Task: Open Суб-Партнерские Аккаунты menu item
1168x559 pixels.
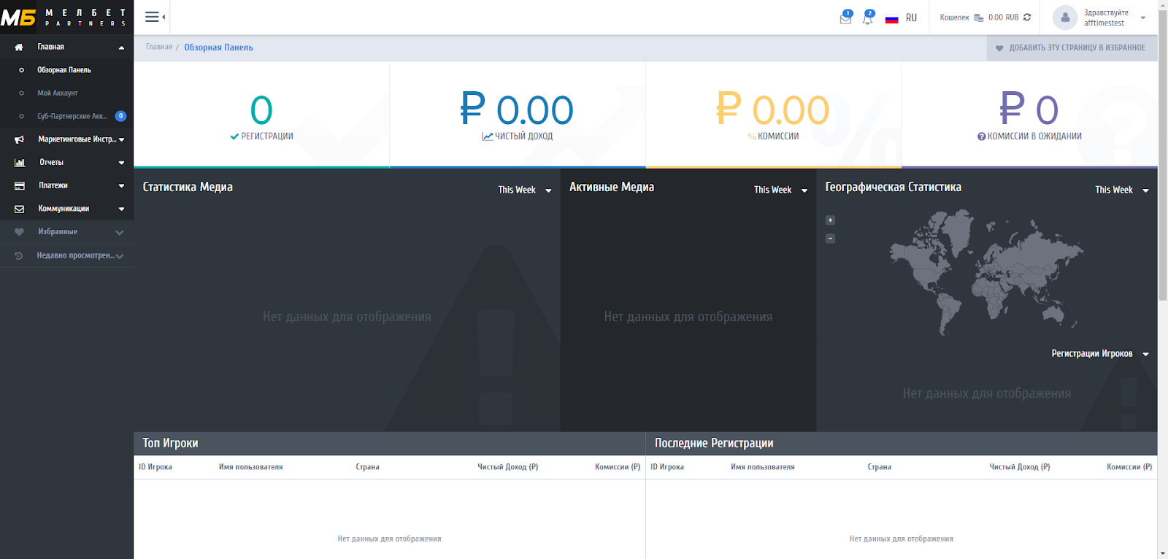Action: (72, 116)
